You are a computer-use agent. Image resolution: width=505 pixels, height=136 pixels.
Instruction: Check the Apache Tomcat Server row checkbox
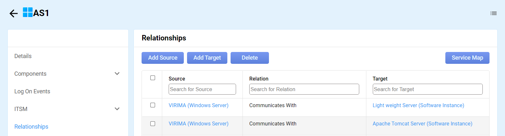pos(153,124)
